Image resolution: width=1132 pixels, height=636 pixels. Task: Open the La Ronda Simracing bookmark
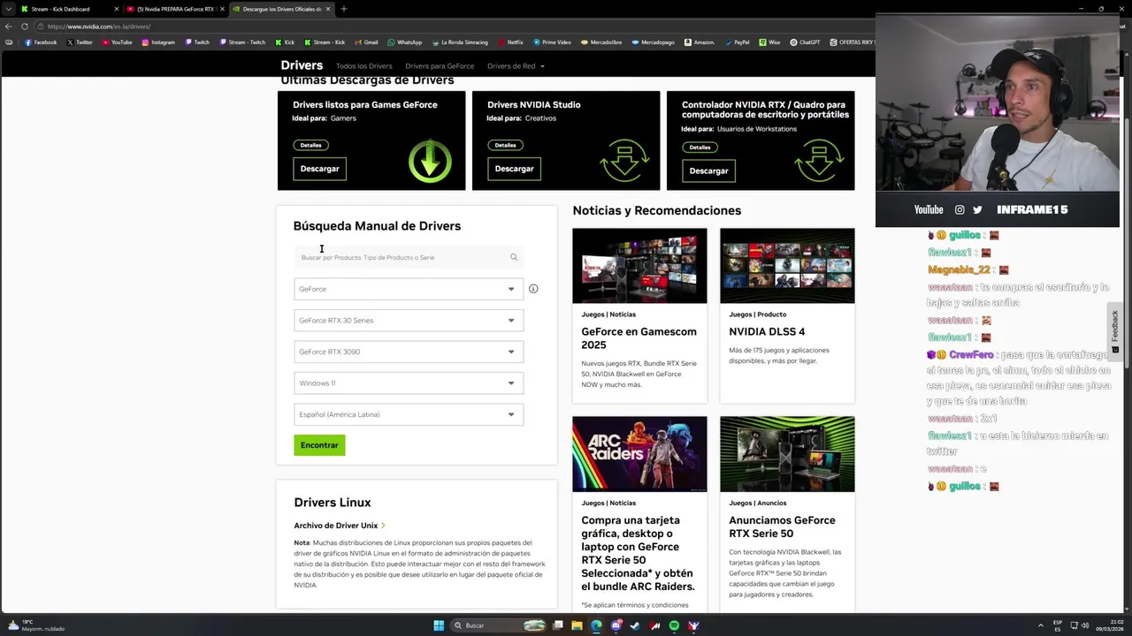(x=460, y=42)
